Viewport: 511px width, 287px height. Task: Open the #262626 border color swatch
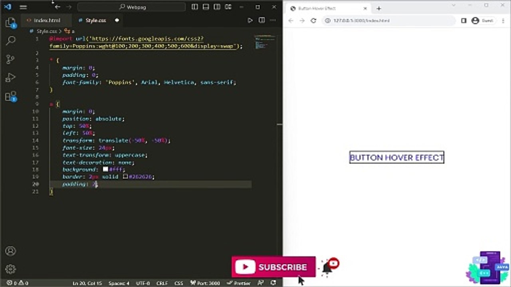pos(125,177)
